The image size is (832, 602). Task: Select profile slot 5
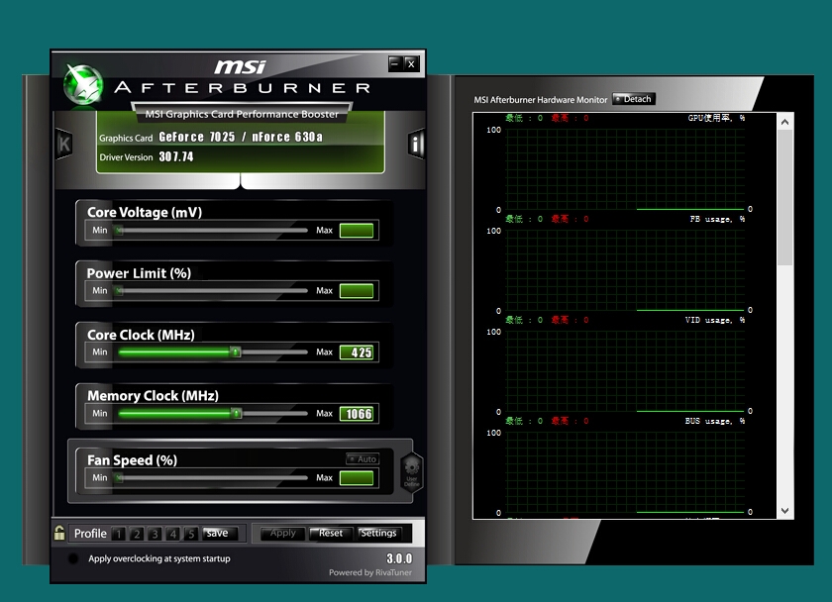[191, 534]
